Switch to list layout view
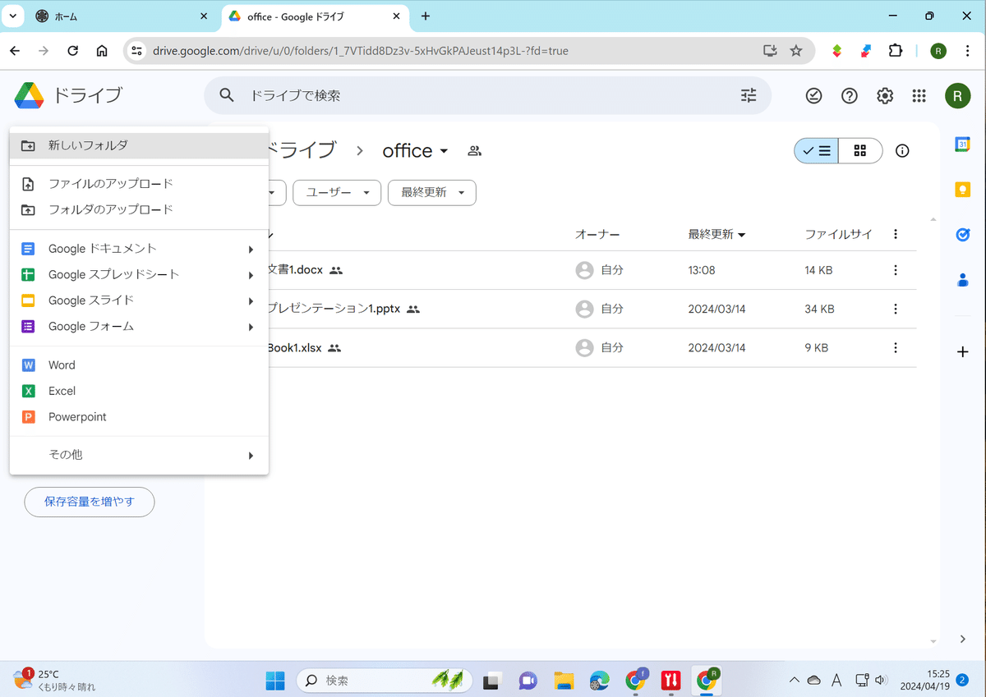Viewport: 986px width, 697px height. pos(817,151)
